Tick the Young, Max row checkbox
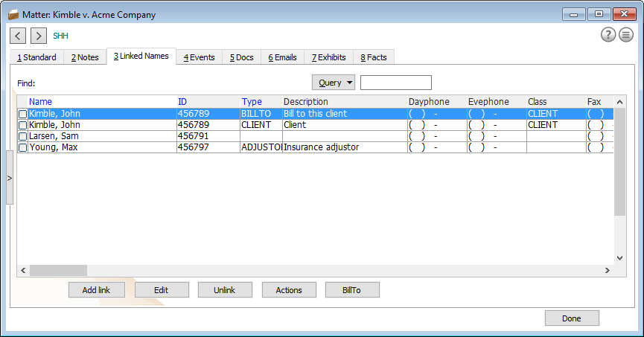The width and height of the screenshot is (644, 337). (22, 148)
